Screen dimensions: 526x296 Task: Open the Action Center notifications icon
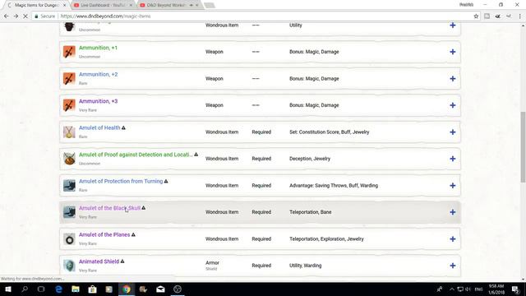[515, 289]
